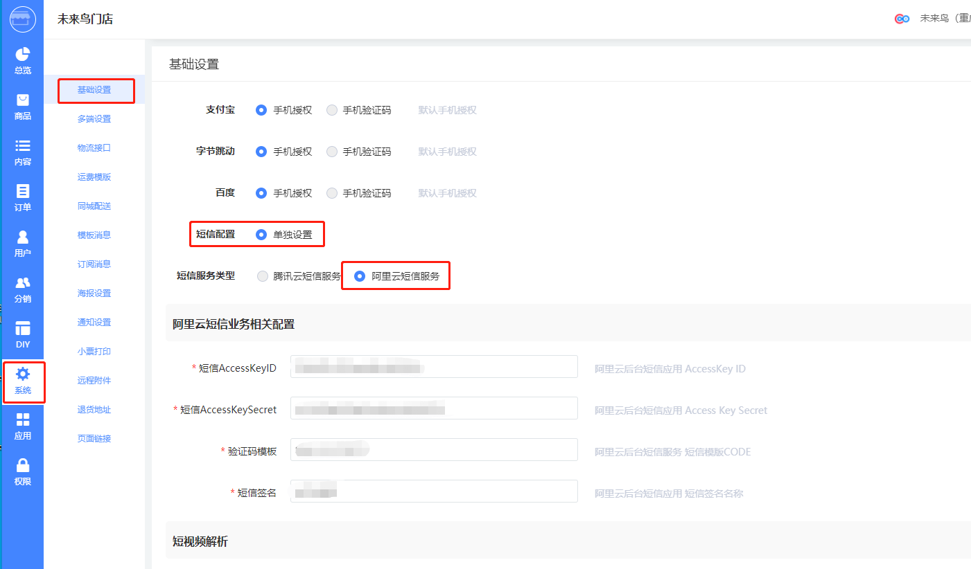Switch to 物流接口 submenu item
Viewport: 971px width, 569px height.
[94, 148]
